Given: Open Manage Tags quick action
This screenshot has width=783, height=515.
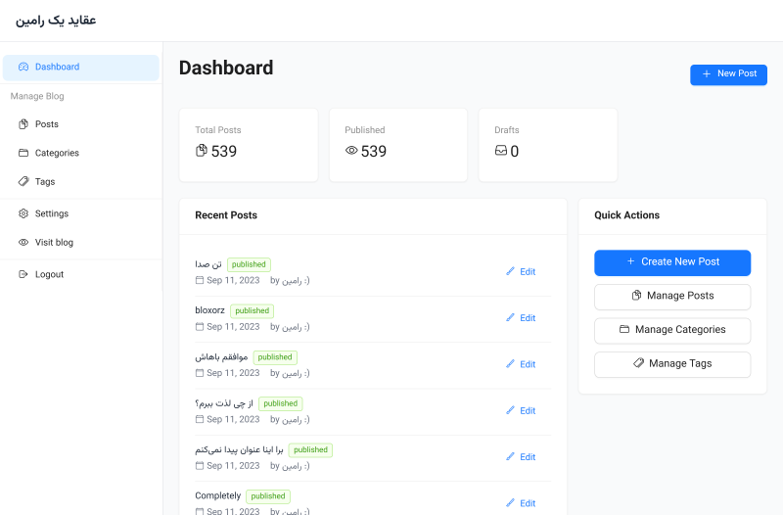Looking at the screenshot, I should click(x=672, y=363).
